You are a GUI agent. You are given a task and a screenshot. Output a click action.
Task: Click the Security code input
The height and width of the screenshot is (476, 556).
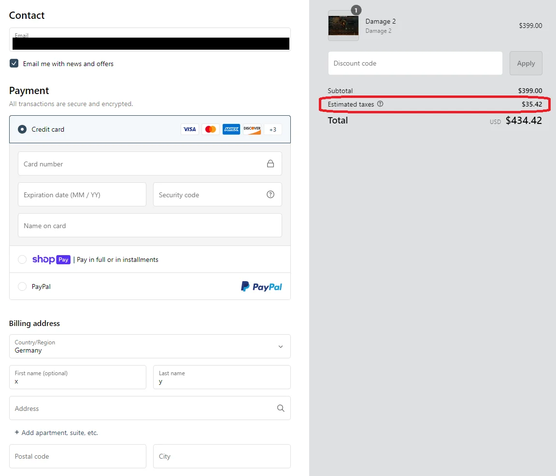pos(217,194)
